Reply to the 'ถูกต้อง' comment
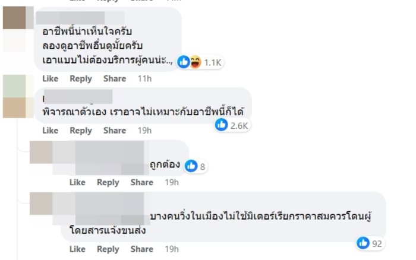This screenshot has height=260, width=416. 108,182
